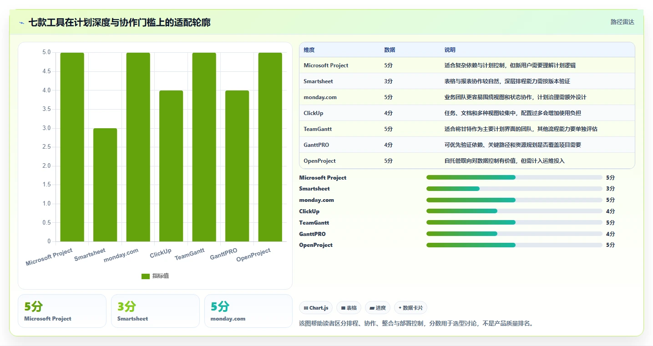Click the GanttPRO progress bar
The width and height of the screenshot is (653, 346).
(514, 234)
